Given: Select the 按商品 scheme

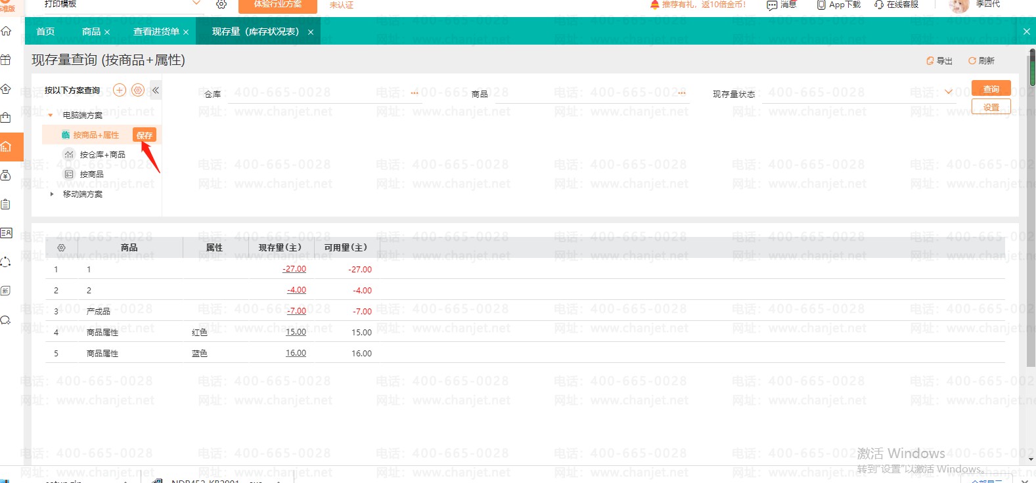Looking at the screenshot, I should tap(92, 174).
